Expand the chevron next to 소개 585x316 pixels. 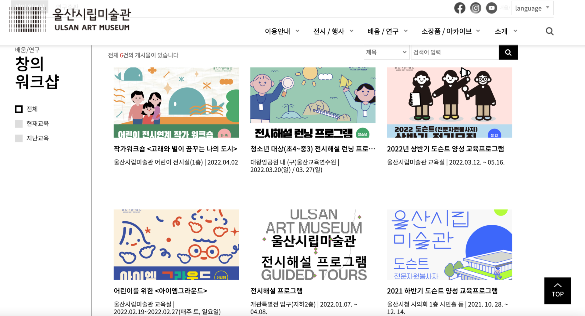515,31
